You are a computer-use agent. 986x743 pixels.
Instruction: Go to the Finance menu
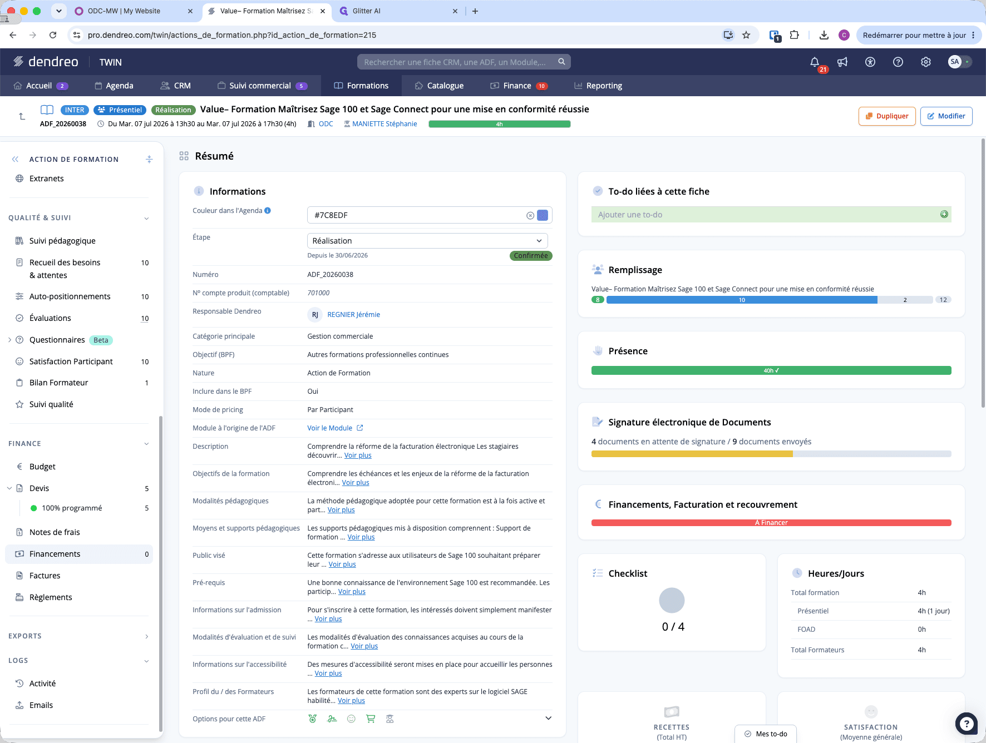point(519,86)
